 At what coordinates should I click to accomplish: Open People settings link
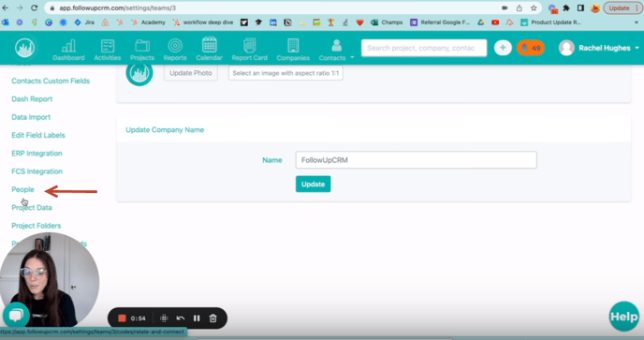pyautogui.click(x=22, y=189)
